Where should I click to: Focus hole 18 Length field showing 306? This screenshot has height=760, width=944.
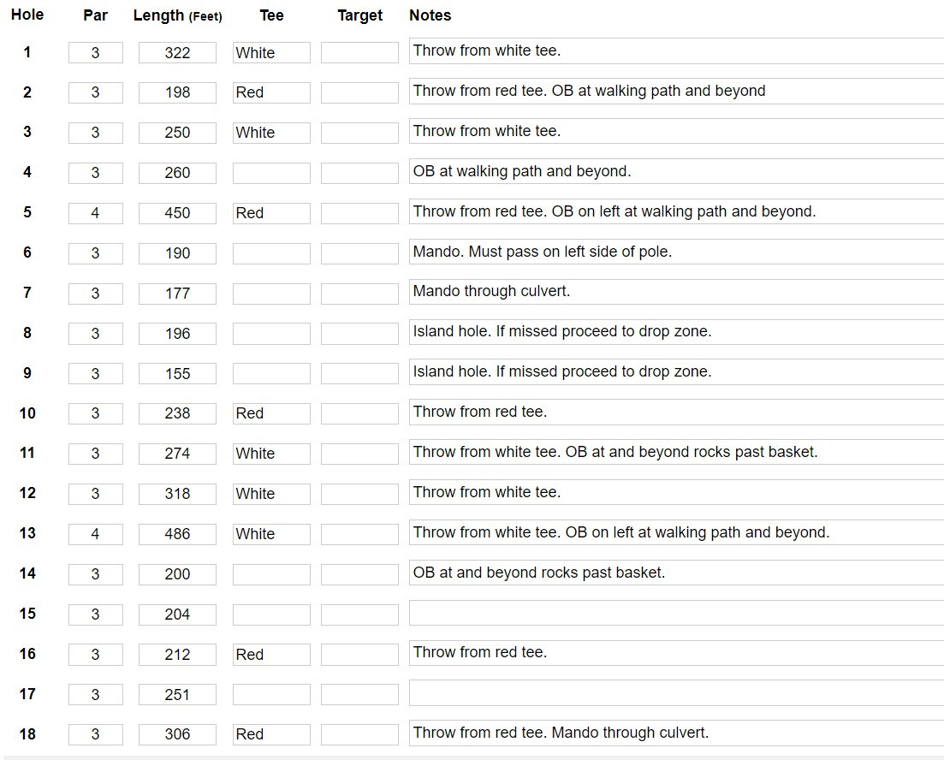point(177,734)
